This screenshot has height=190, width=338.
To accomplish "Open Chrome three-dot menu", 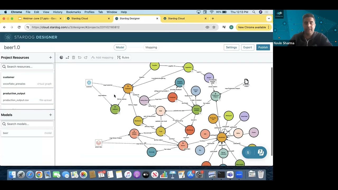I will pos(269,27).
